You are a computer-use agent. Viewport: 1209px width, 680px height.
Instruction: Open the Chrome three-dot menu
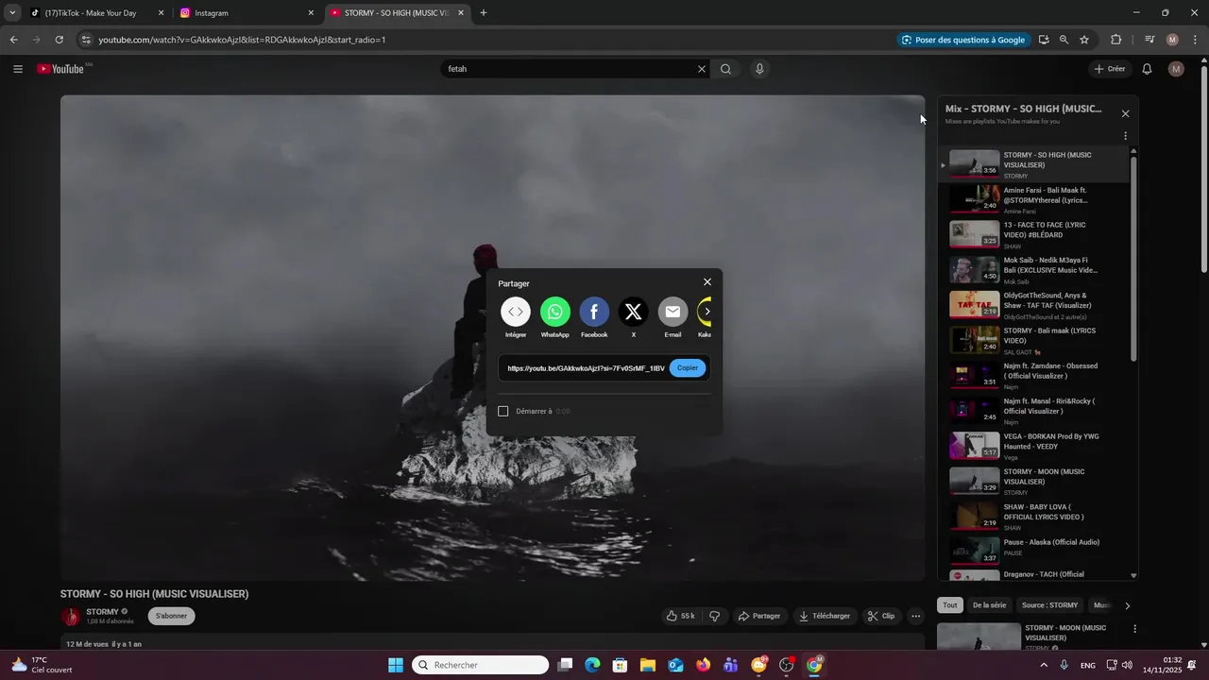point(1196,40)
